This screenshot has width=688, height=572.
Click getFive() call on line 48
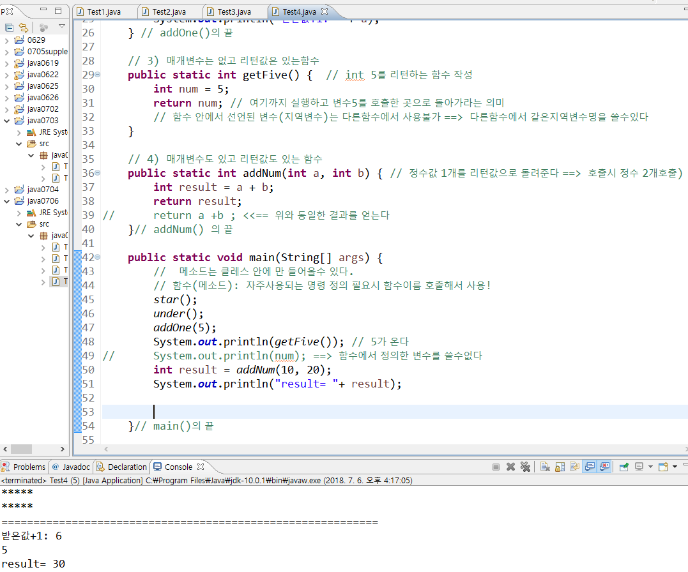click(x=306, y=342)
